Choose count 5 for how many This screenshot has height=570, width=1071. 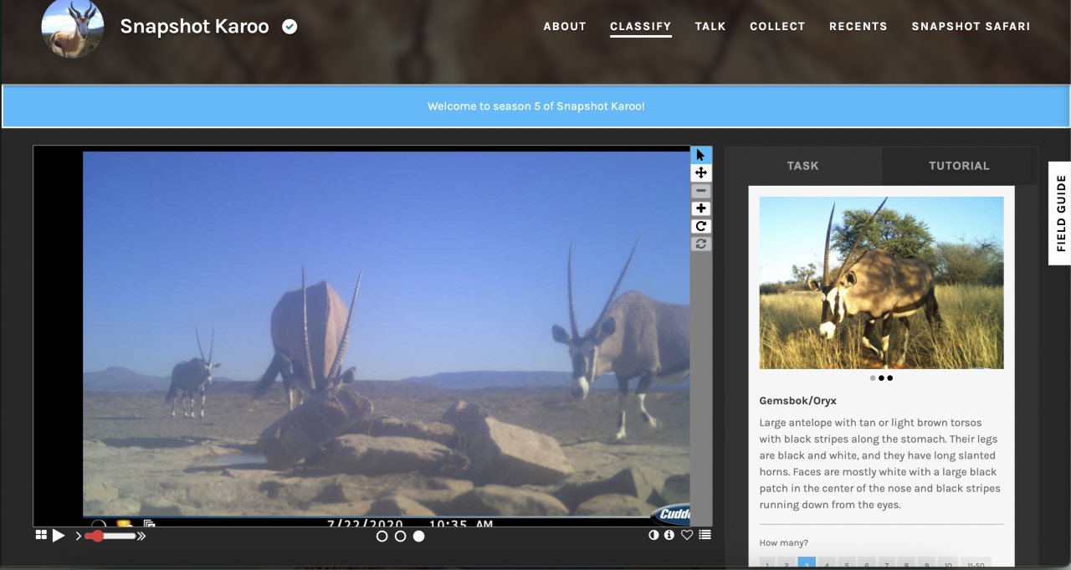(x=847, y=563)
